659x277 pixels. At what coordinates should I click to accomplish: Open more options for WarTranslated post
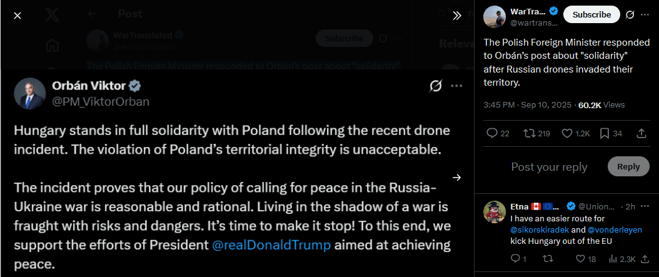(645, 15)
